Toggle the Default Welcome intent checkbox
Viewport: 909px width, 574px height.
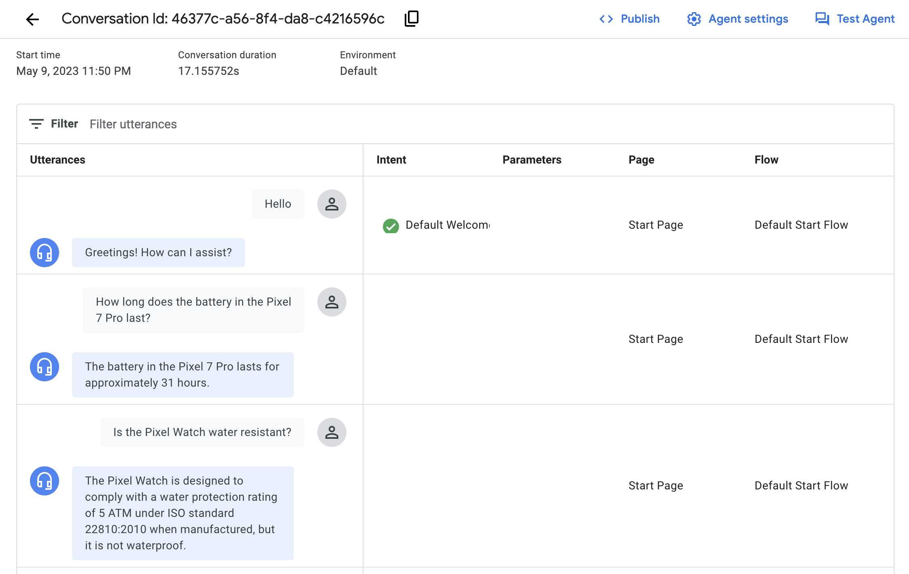click(x=391, y=225)
